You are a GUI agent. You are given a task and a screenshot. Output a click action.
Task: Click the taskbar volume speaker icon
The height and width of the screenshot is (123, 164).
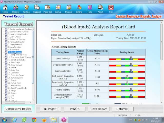click(147, 120)
